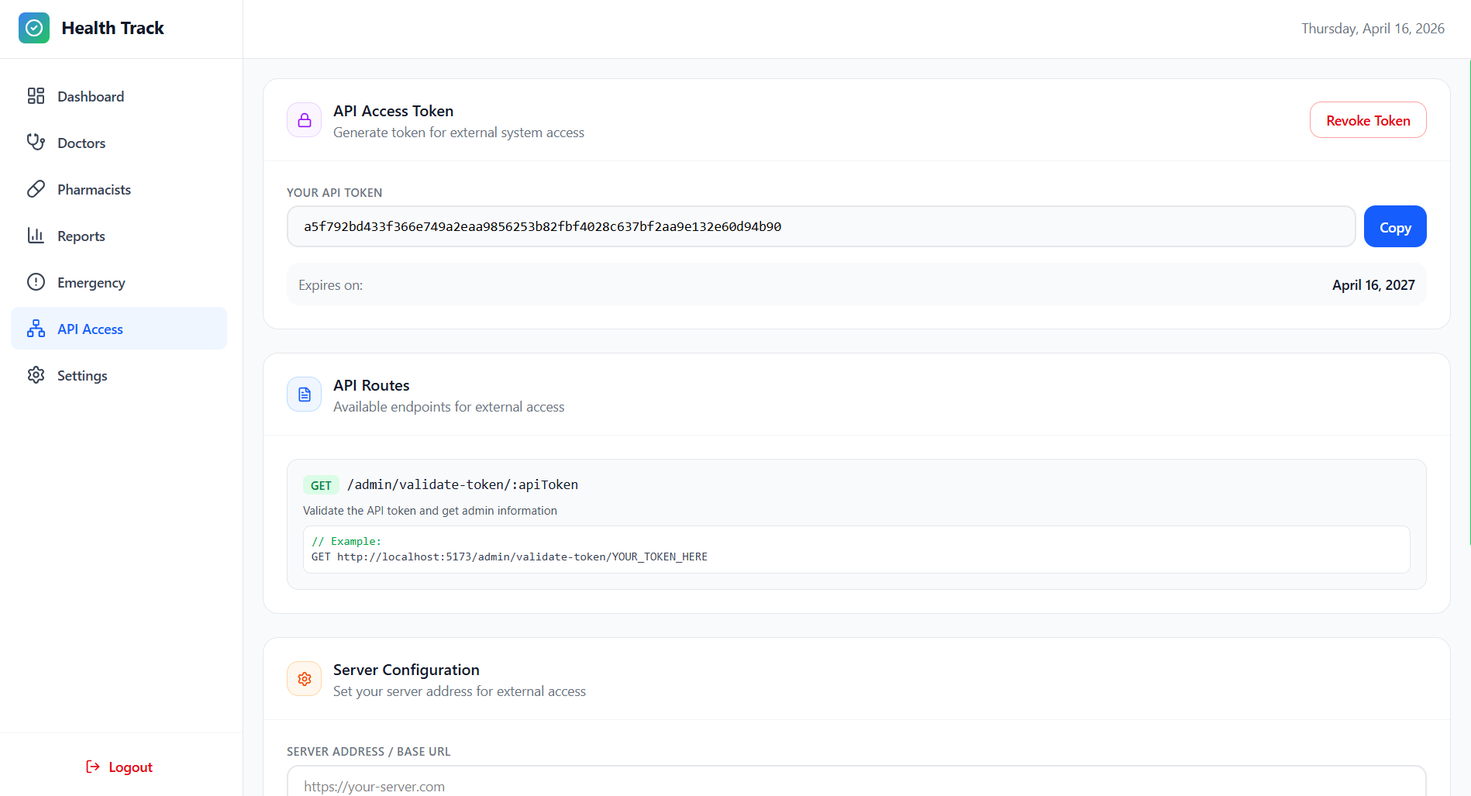The image size is (1471, 796).
Task: Click the Doctors stethoscope icon
Action: pos(36,142)
